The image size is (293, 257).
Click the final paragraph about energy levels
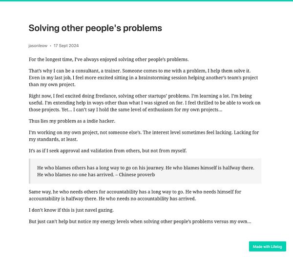point(140,221)
